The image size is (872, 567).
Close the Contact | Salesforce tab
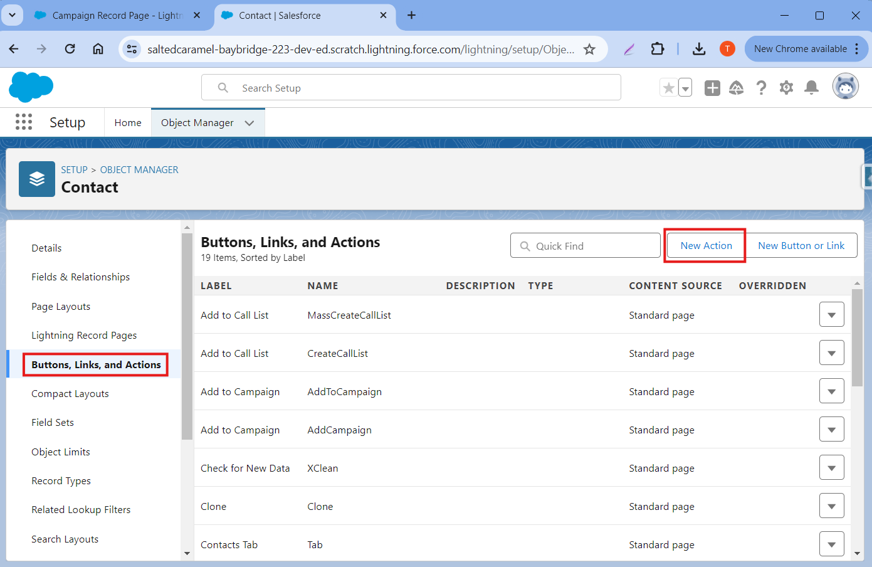click(x=383, y=15)
